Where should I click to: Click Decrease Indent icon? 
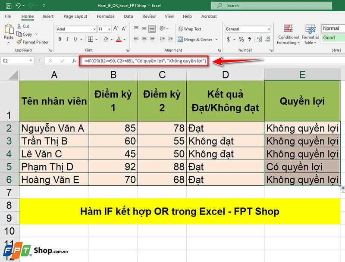tap(163, 39)
